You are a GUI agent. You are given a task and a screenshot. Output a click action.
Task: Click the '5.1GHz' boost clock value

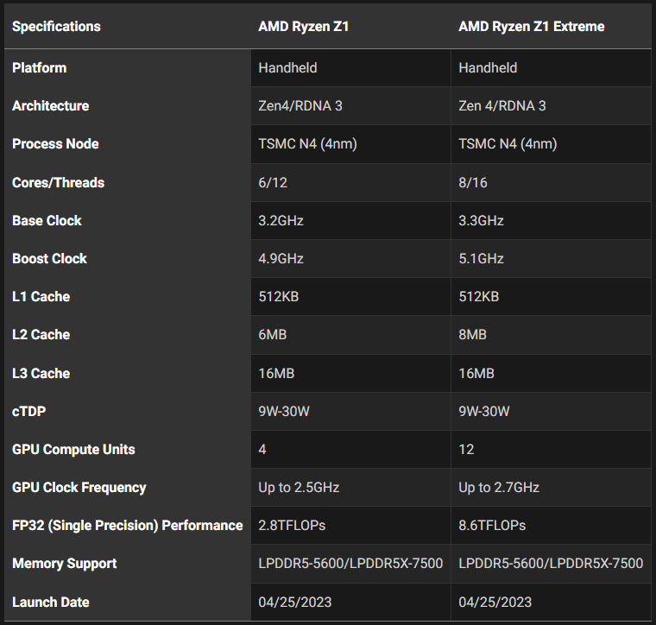coord(481,258)
